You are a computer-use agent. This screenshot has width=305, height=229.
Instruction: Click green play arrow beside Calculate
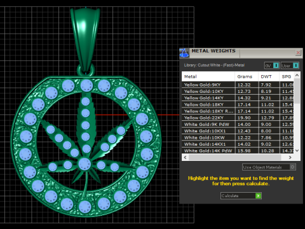coord(258,196)
